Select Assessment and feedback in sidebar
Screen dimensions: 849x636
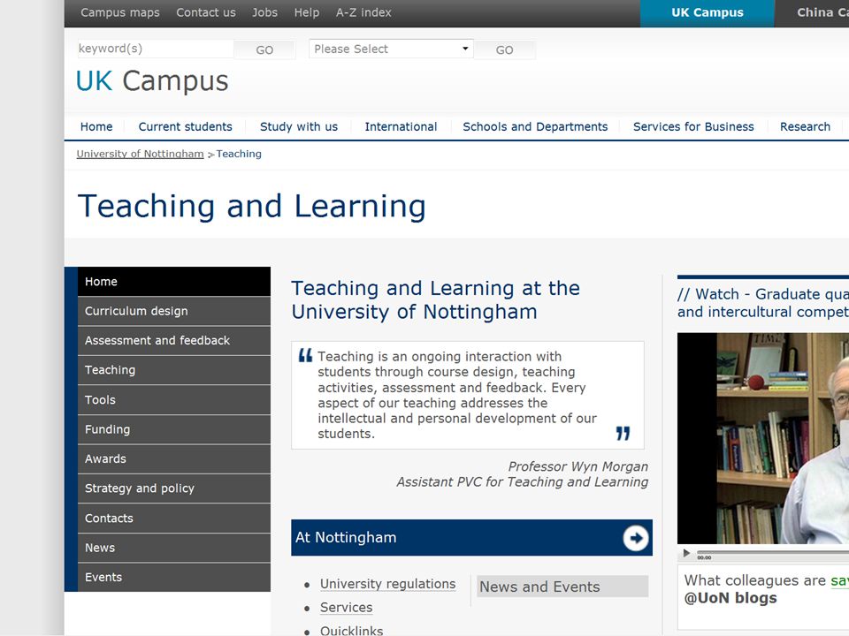pos(174,340)
